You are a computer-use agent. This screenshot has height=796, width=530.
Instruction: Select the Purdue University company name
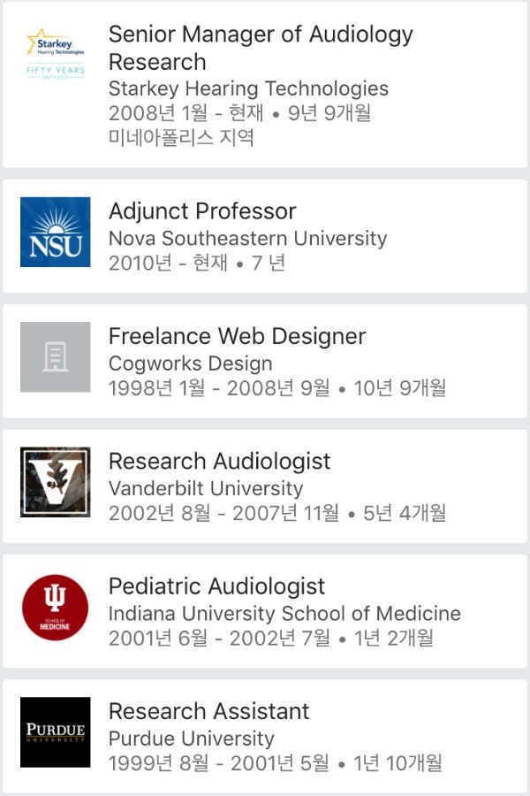(x=191, y=739)
